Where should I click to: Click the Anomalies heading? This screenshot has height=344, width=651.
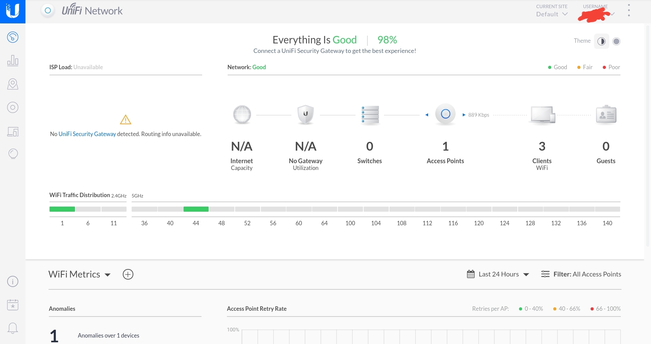(62, 309)
